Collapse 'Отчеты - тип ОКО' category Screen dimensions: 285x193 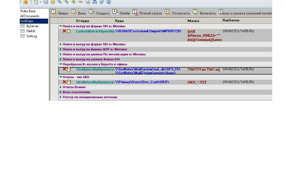click(61, 77)
